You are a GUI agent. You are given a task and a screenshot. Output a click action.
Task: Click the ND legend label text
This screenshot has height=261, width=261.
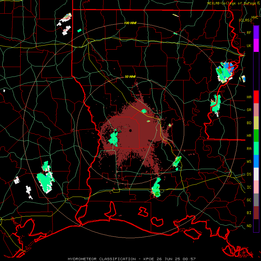(x=249, y=226)
